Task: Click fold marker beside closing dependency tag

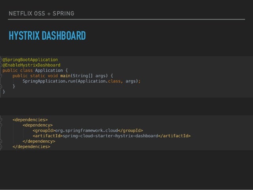Action: (x=1, y=141)
